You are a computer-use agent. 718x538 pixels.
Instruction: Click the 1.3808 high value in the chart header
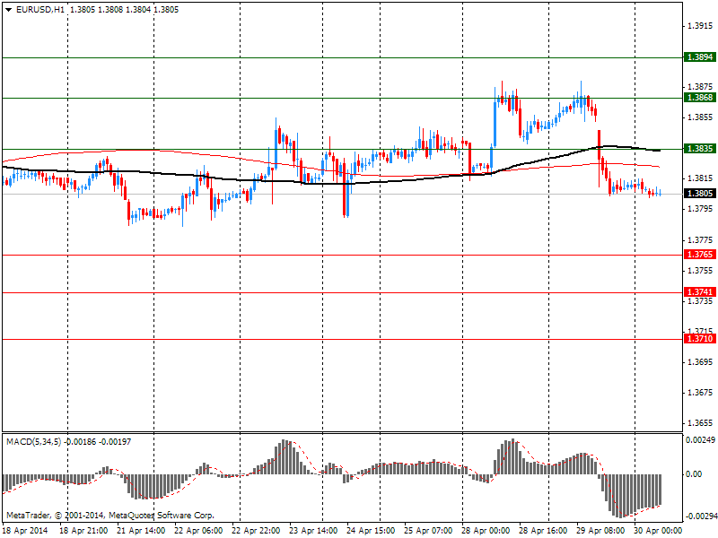pos(109,10)
